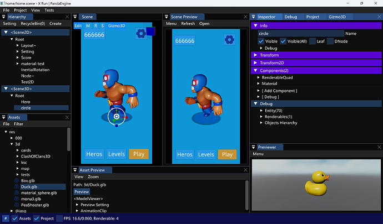Expand the Layout~ node
This screenshot has height=224, width=383.
[x=18, y=45]
